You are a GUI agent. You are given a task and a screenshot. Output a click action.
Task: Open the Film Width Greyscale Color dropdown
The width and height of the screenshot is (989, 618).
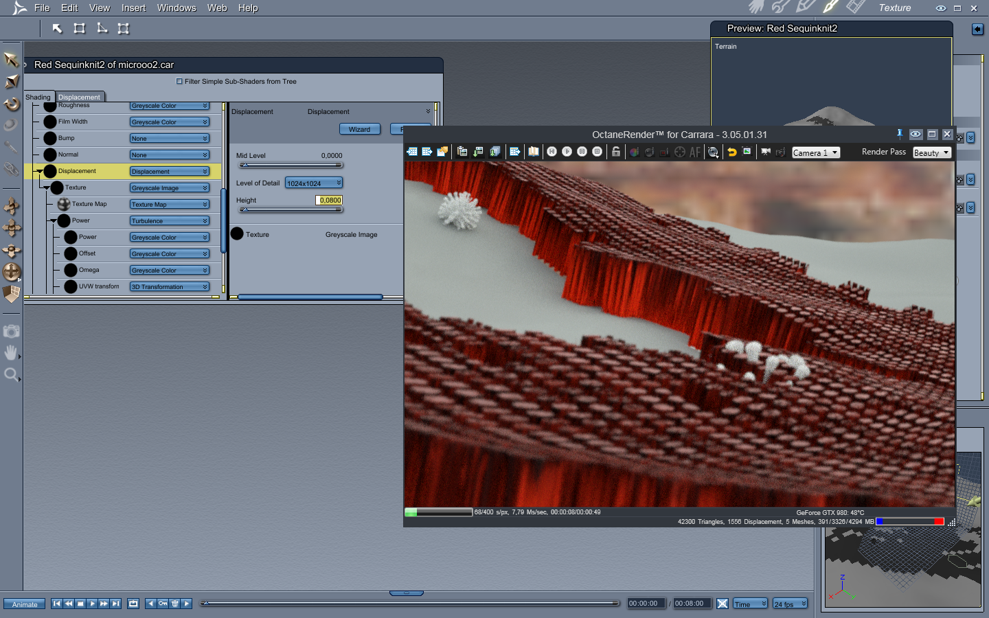pyautogui.click(x=170, y=122)
